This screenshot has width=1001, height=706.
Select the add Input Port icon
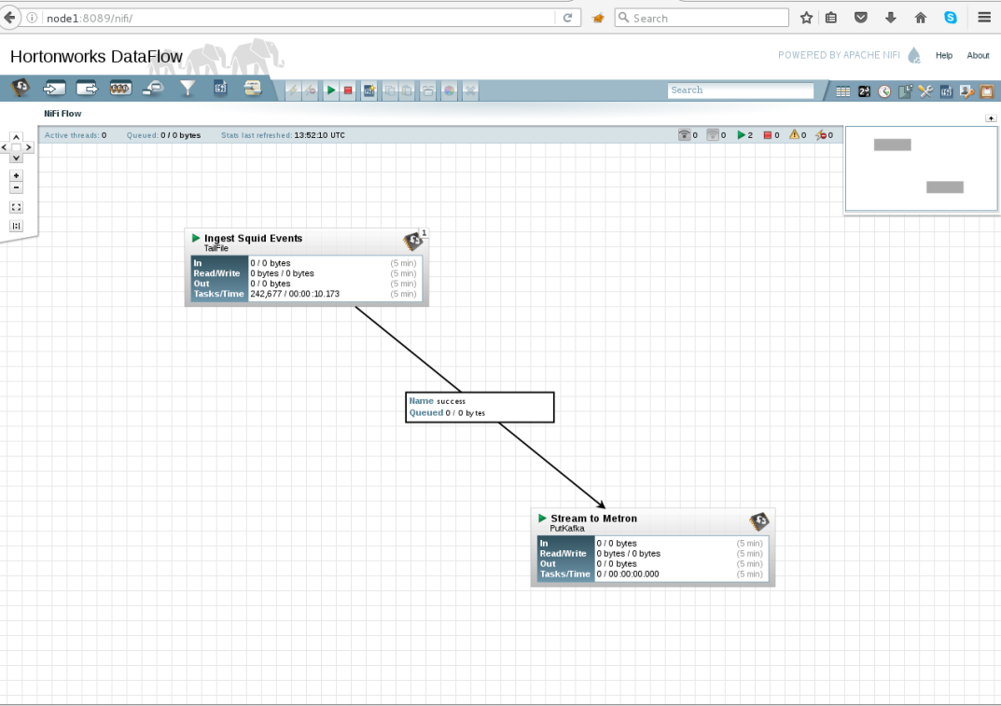pyautogui.click(x=54, y=88)
